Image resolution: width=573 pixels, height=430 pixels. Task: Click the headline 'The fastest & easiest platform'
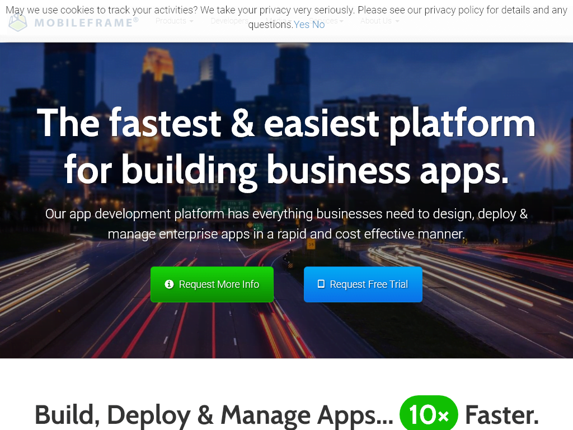pyautogui.click(x=286, y=122)
